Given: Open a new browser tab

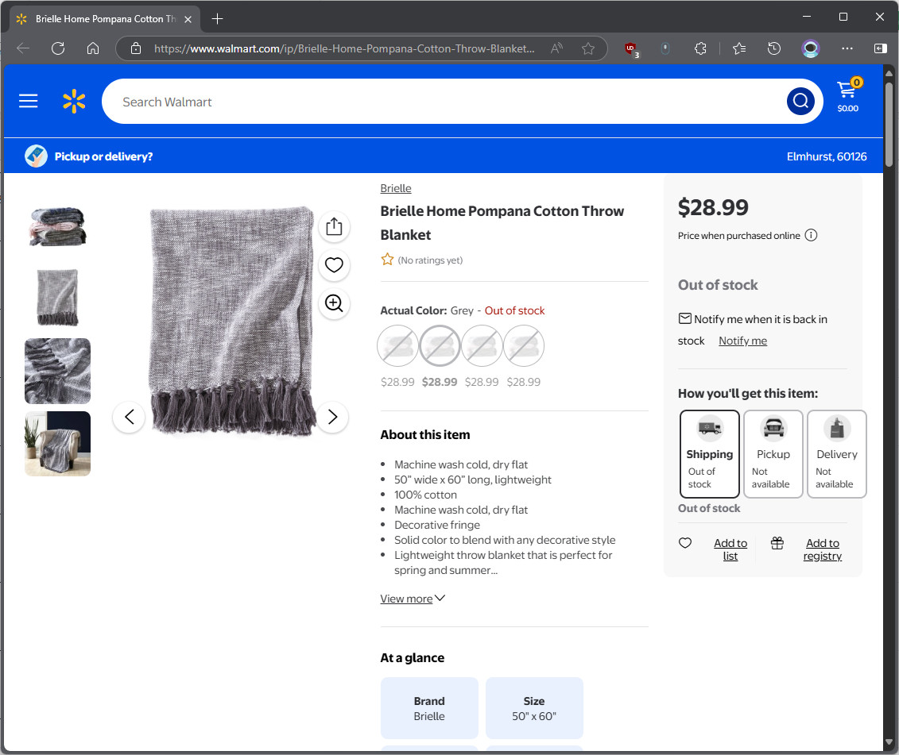Looking at the screenshot, I should point(217,19).
